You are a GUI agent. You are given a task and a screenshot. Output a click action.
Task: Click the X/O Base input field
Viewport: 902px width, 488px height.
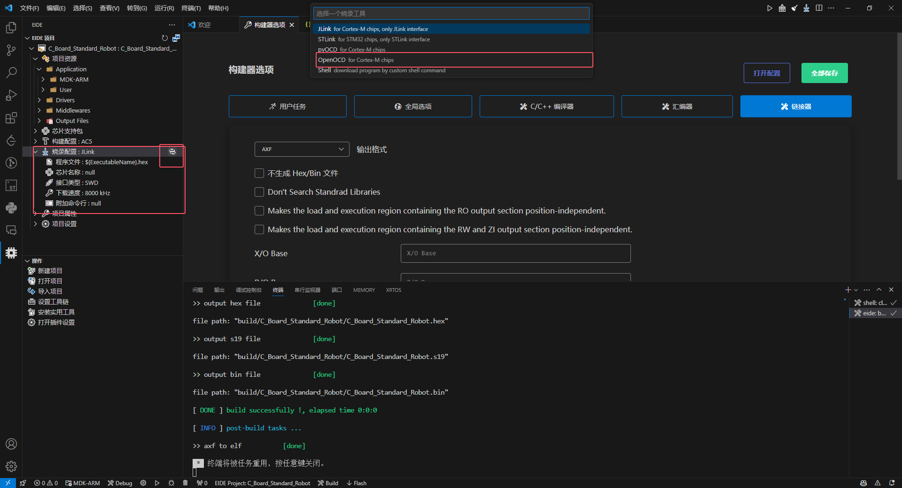point(515,253)
